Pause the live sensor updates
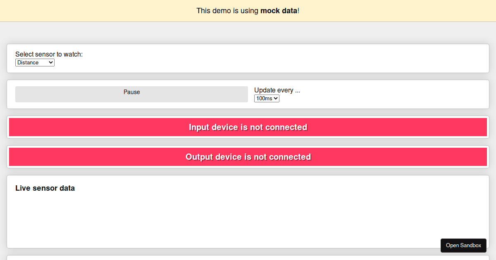The image size is (496, 260). click(x=131, y=94)
